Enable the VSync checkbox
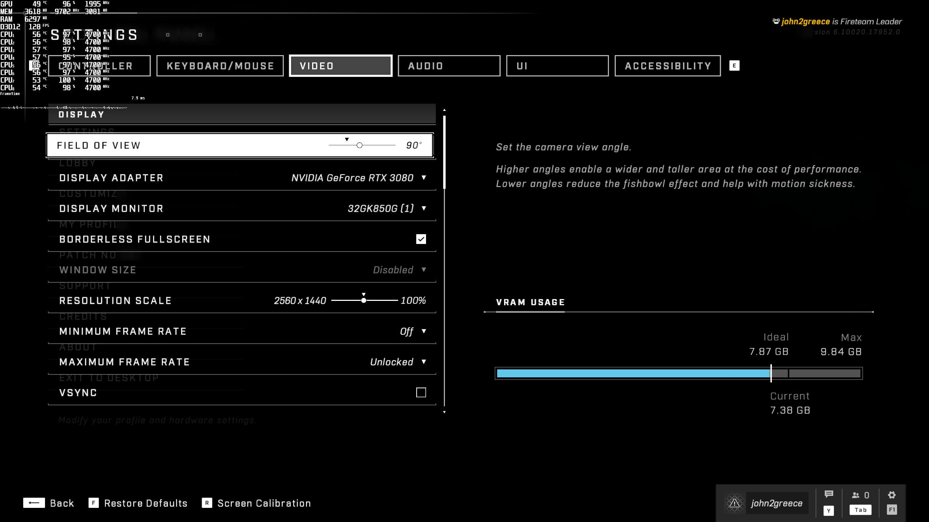 [x=421, y=393]
